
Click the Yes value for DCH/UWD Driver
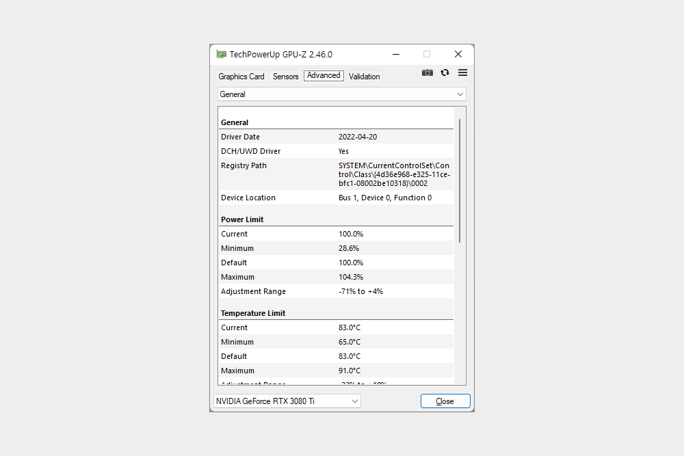click(343, 151)
